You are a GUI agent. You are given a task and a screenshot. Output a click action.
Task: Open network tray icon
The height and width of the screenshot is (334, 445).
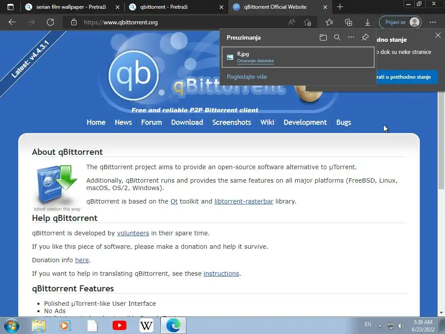391,326
